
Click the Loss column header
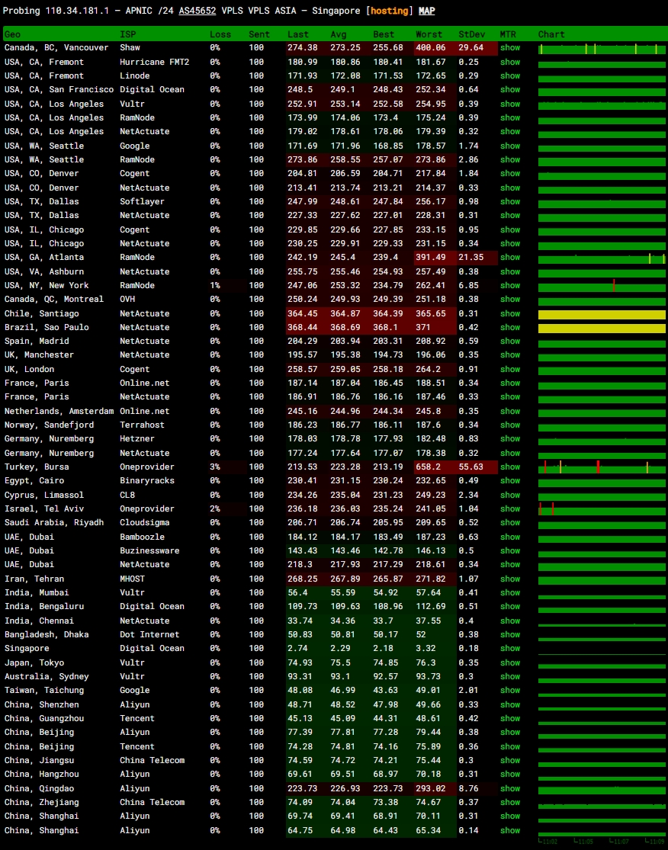tap(220, 34)
